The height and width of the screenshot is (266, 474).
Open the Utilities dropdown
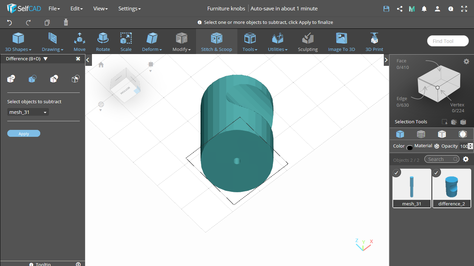point(278,42)
